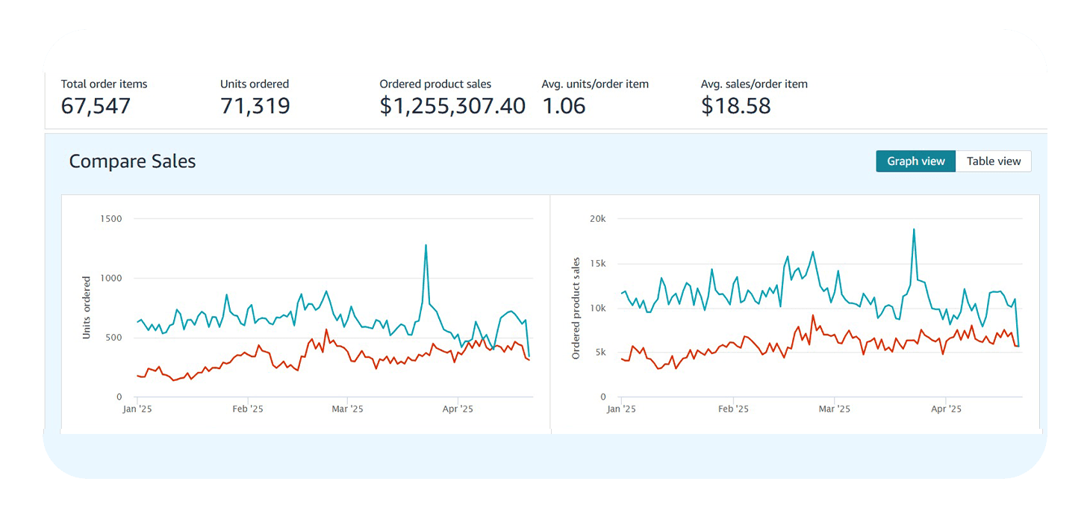The image size is (1090, 508).
Task: Switch to Table view
Action: [x=994, y=161]
